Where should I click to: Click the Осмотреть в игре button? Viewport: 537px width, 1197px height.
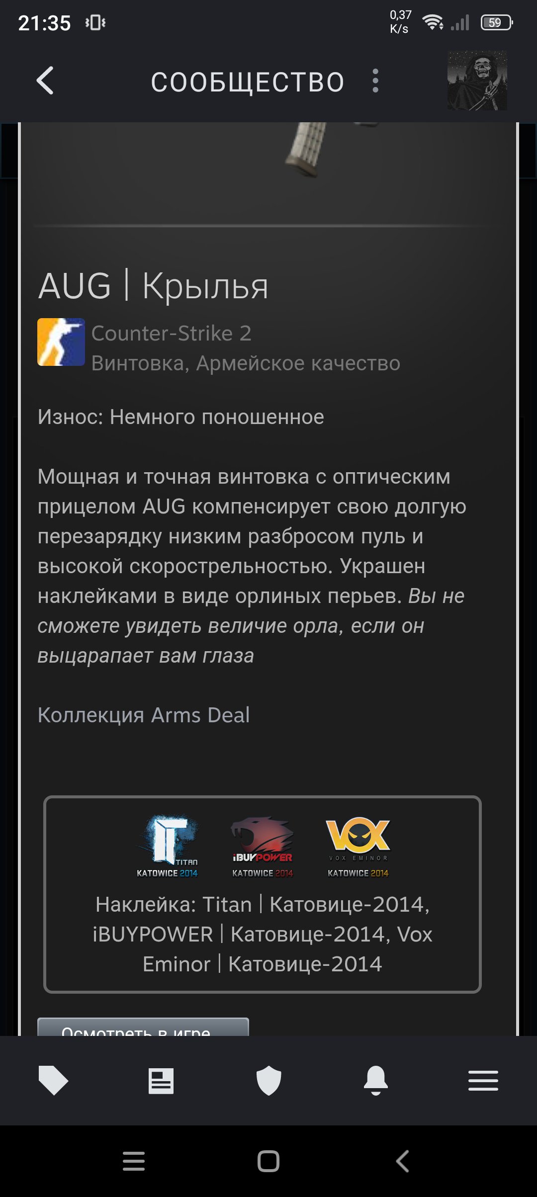tap(143, 1027)
